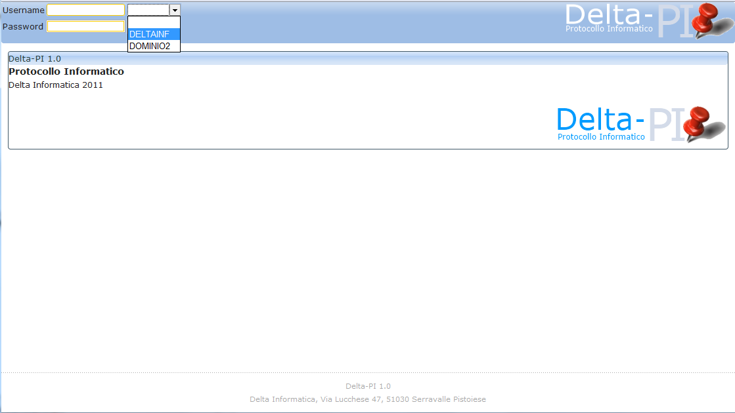735x413 pixels.
Task: Click the 'Username' label
Action: (24, 10)
